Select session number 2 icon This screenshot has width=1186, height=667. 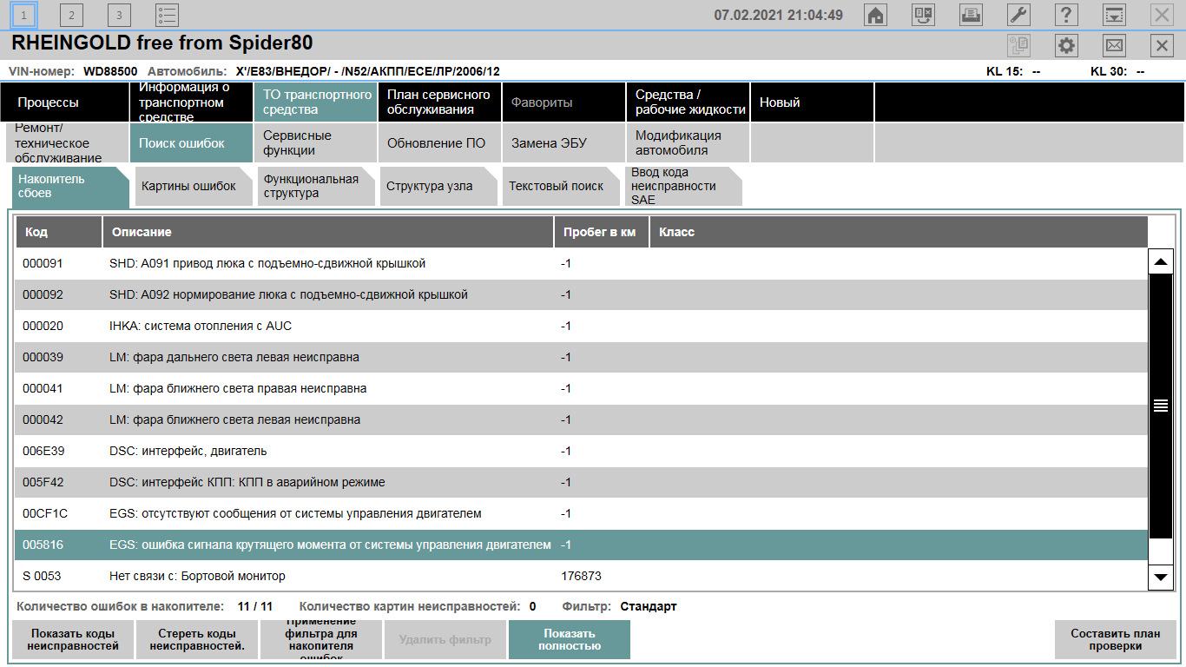pos(72,15)
